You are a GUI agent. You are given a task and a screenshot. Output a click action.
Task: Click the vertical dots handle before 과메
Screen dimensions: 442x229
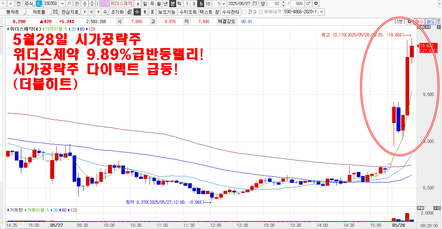98,4
